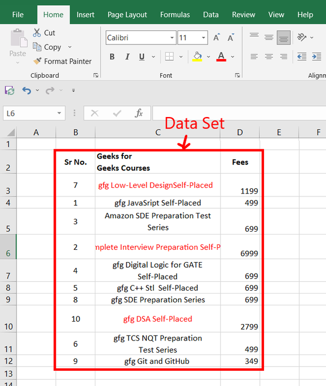
Task: Expand the fill color dropdown arrow
Action: pos(208,57)
